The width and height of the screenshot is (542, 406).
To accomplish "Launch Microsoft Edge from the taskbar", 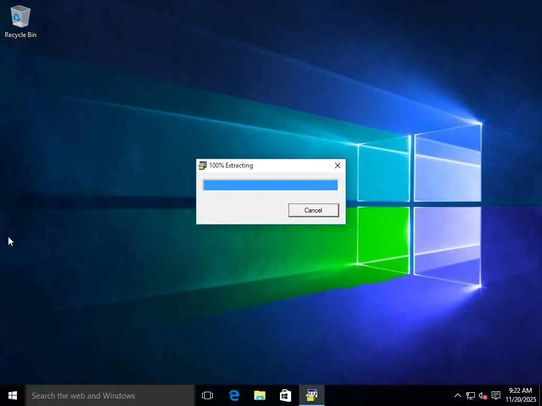I will [x=234, y=395].
